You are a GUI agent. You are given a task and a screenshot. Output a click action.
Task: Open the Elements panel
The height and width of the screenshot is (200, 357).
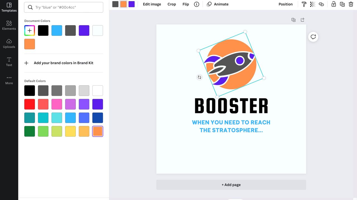tap(9, 26)
